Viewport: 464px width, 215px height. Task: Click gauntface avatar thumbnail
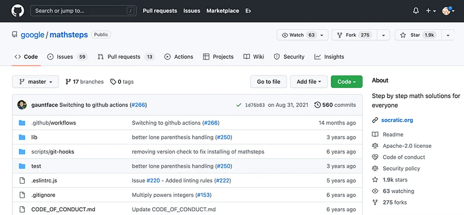pos(22,105)
